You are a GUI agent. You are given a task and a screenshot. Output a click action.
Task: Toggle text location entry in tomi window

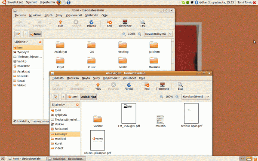(x=18, y=34)
